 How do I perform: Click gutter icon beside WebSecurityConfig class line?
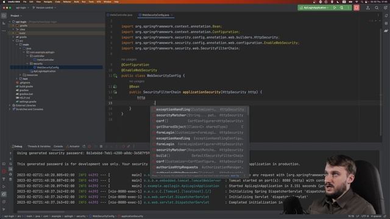tap(115, 75)
